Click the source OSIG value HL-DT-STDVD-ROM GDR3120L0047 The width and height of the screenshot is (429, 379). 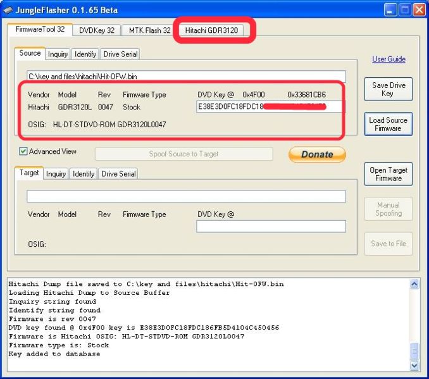click(109, 125)
